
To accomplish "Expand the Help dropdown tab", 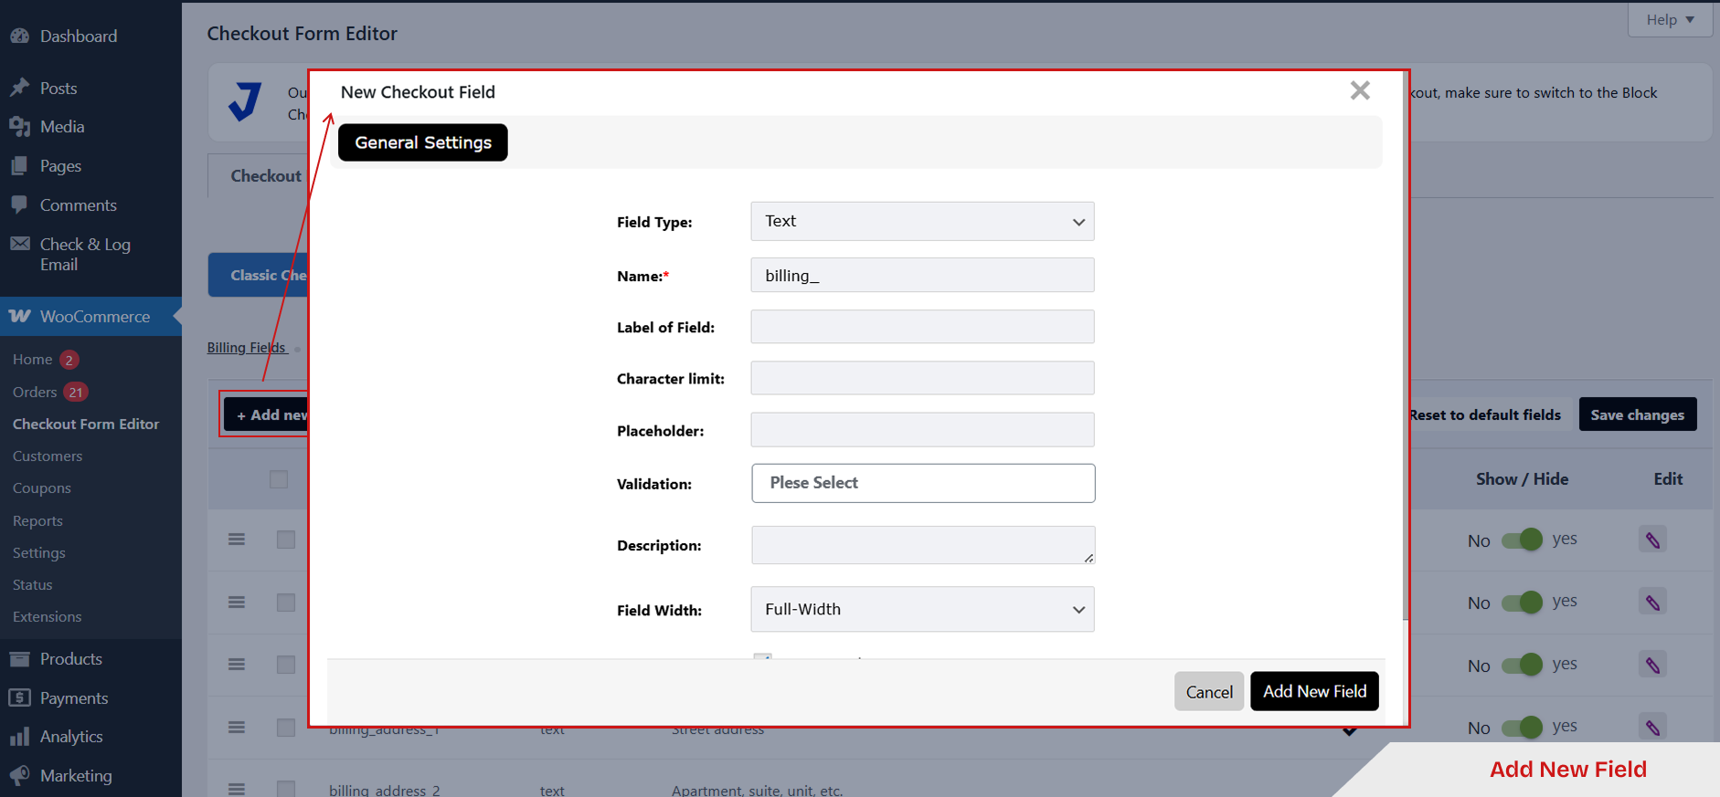I will pyautogui.click(x=1670, y=19).
